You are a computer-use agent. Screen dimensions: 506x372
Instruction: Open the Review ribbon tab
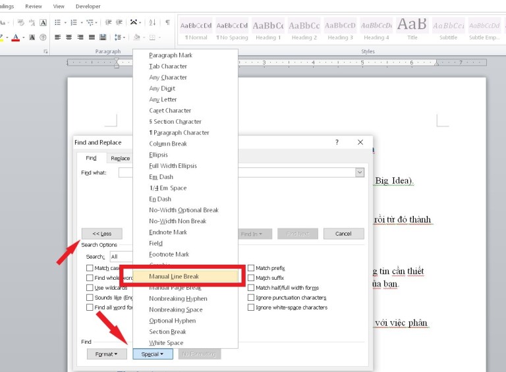point(34,6)
